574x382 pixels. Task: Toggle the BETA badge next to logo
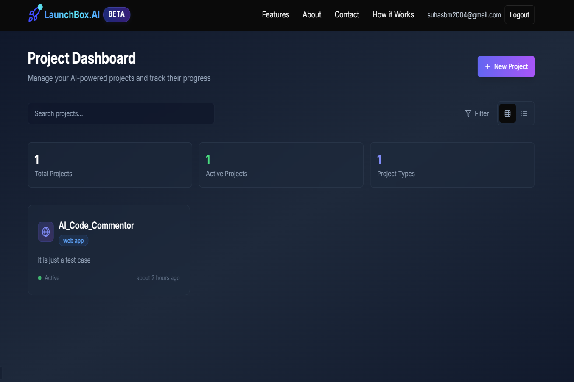coord(117,14)
